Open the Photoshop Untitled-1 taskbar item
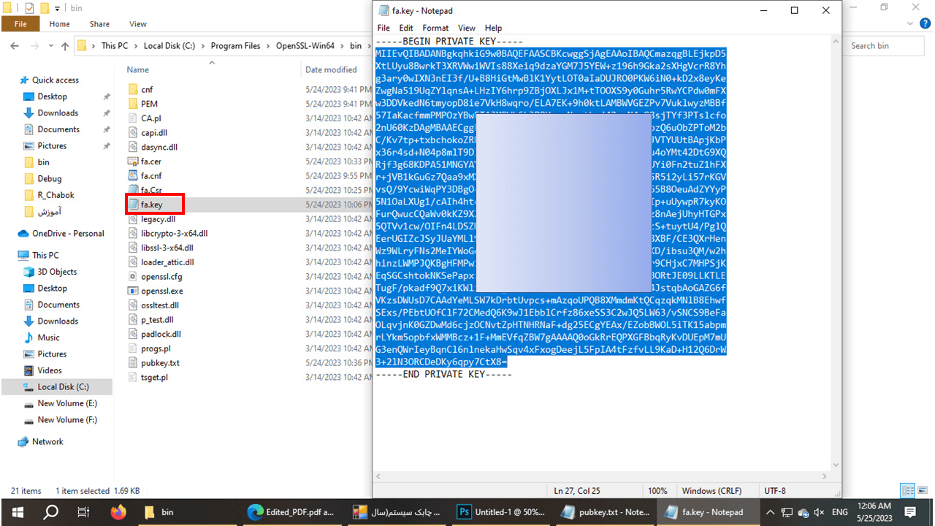The image size is (935, 526). pyautogui.click(x=502, y=512)
